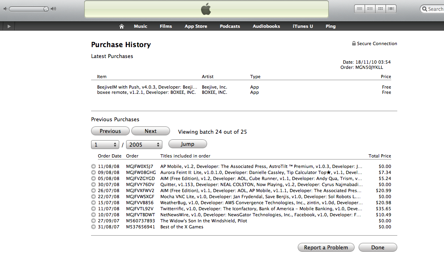Click the $7.34 total price
The image size is (444, 261).
click(385, 172)
